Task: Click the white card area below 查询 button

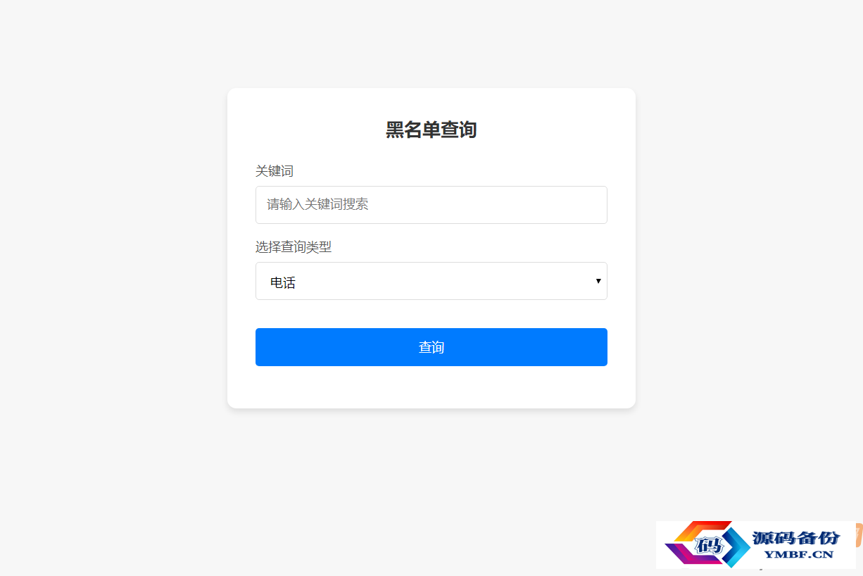Action: (431, 387)
